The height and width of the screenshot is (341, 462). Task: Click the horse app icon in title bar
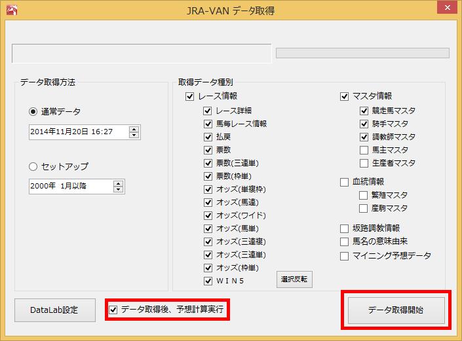pyautogui.click(x=12, y=10)
